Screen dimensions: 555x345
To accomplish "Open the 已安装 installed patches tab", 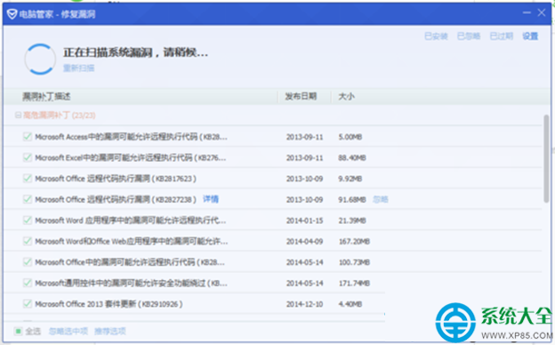I will 436,36.
